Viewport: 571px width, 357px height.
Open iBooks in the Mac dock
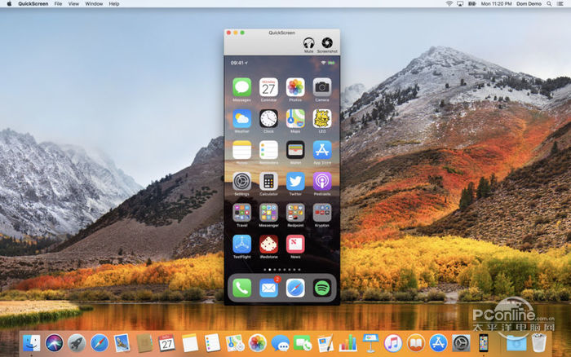tap(415, 343)
